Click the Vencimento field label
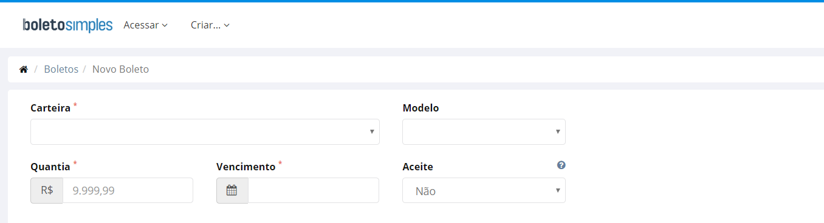The height and width of the screenshot is (223, 824). pyautogui.click(x=246, y=167)
